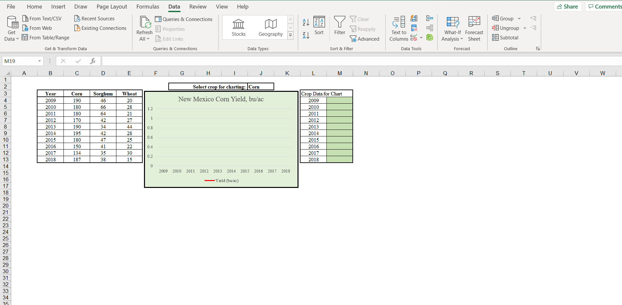The height and width of the screenshot is (305, 622).
Task: Create a Forecast Sheet
Action: point(474,29)
